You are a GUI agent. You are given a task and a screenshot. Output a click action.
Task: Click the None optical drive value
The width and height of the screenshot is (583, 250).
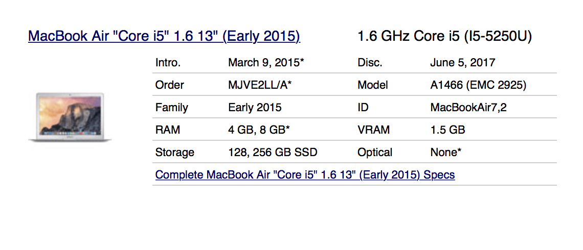coord(446,153)
